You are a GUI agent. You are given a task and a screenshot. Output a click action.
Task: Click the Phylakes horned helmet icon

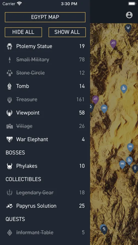tap(10, 166)
